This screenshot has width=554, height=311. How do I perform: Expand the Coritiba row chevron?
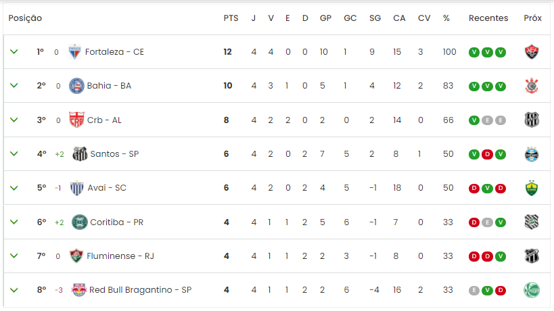[x=14, y=222]
